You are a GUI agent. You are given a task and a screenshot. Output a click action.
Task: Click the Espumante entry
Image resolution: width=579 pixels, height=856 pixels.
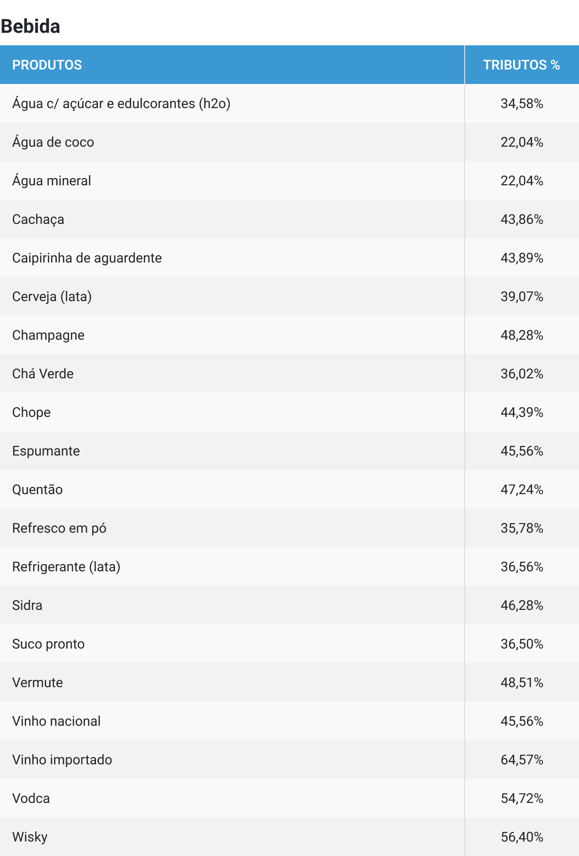pyautogui.click(x=46, y=451)
